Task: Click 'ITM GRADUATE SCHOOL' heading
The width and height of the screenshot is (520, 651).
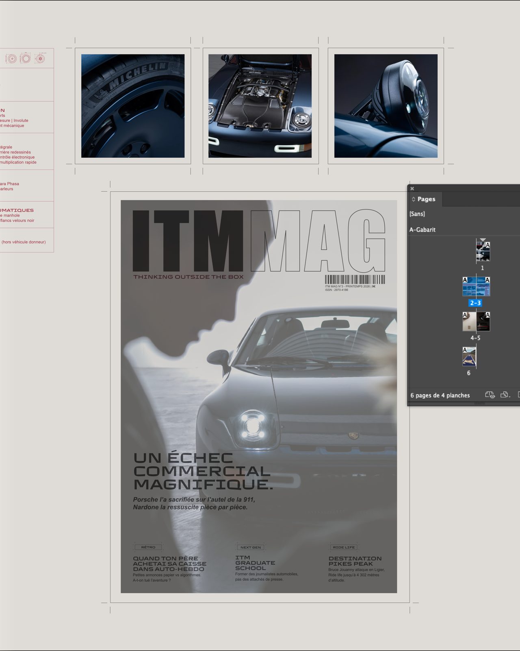Action: click(255, 563)
